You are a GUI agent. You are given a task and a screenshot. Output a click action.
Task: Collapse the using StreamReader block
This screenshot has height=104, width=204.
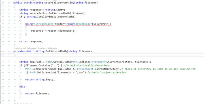1,24
